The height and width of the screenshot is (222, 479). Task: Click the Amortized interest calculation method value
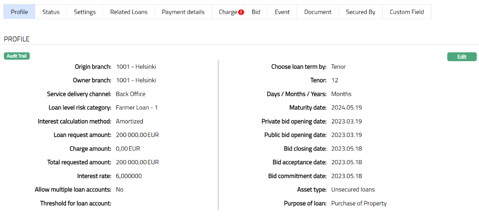pyautogui.click(x=130, y=121)
